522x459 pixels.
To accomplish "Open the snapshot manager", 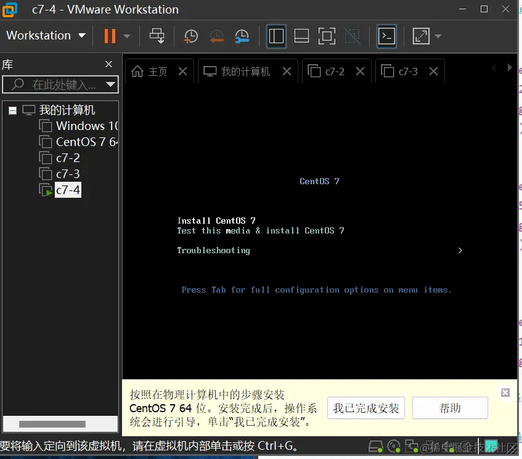I will 242,36.
